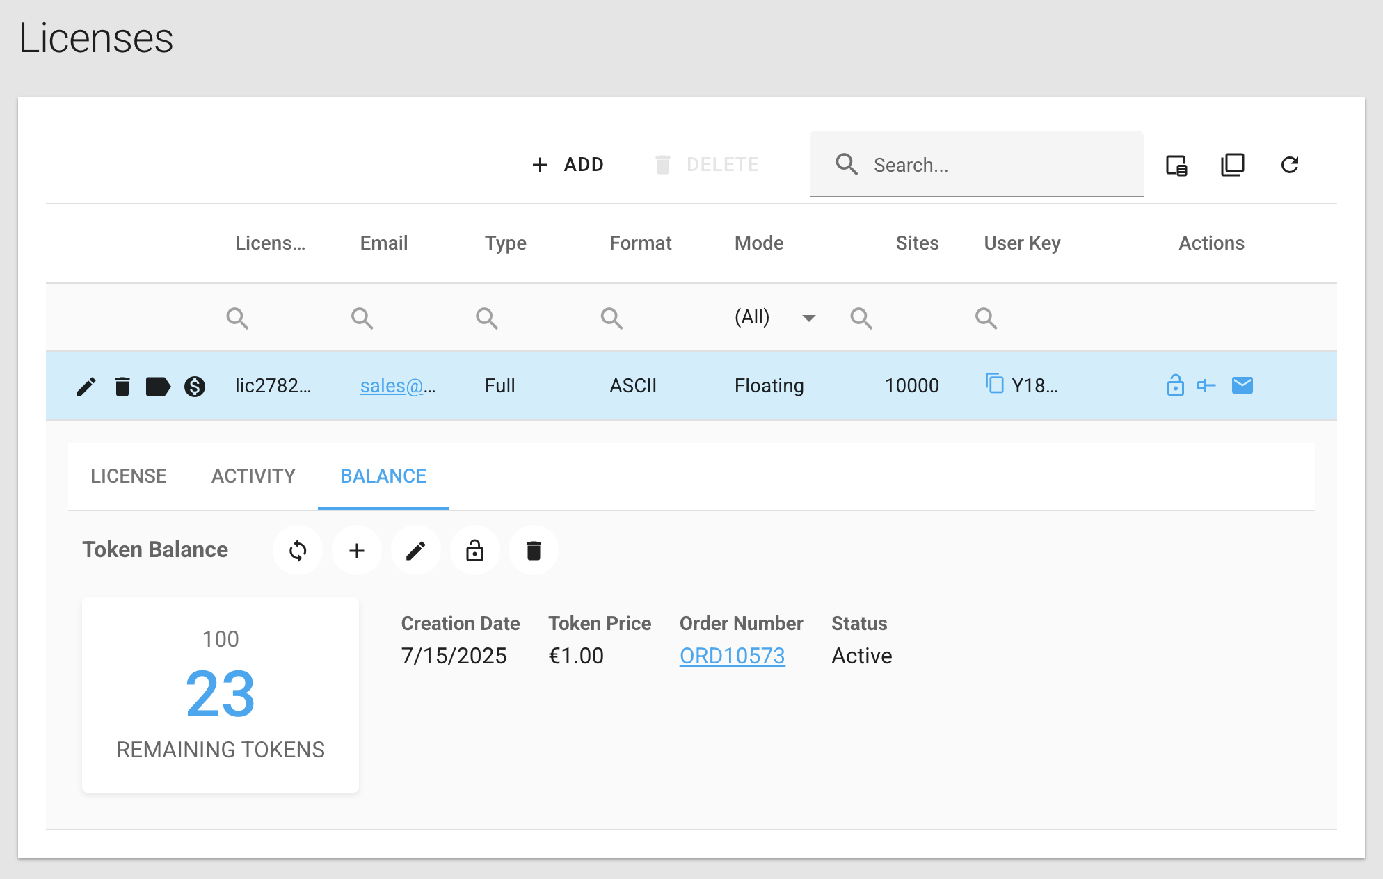This screenshot has height=879, width=1383.
Task: Click the lock icon beside Token Balance
Action: point(475,551)
